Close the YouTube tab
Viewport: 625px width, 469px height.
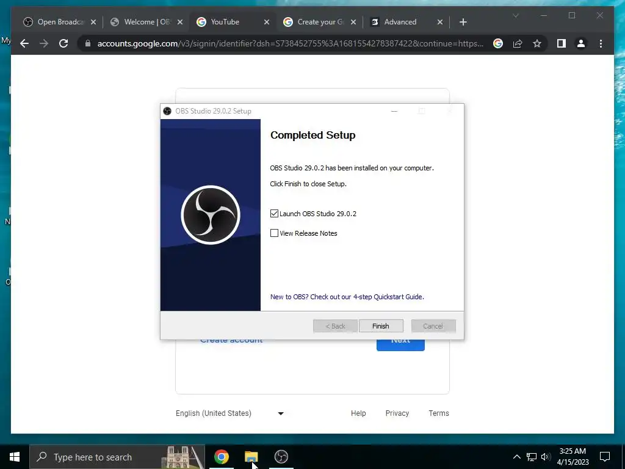tap(267, 22)
